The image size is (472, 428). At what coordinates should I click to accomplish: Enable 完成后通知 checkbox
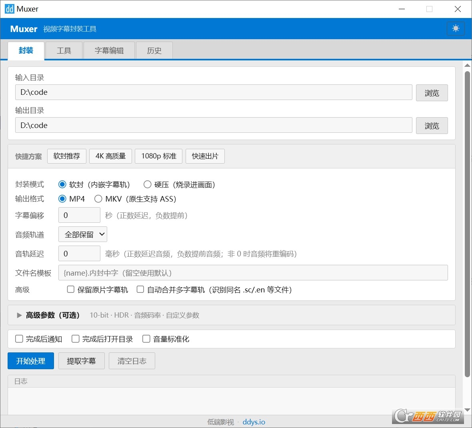click(19, 339)
